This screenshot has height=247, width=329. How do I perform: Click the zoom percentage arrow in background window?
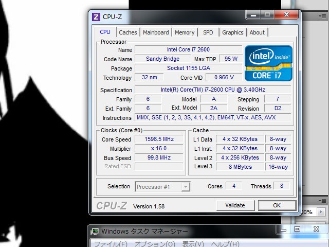click(x=321, y=212)
